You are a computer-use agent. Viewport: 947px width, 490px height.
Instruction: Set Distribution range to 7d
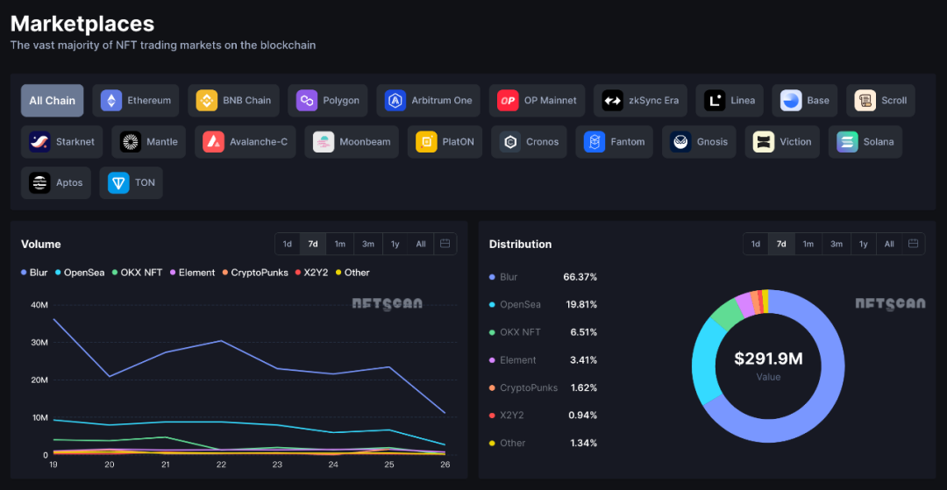click(781, 244)
